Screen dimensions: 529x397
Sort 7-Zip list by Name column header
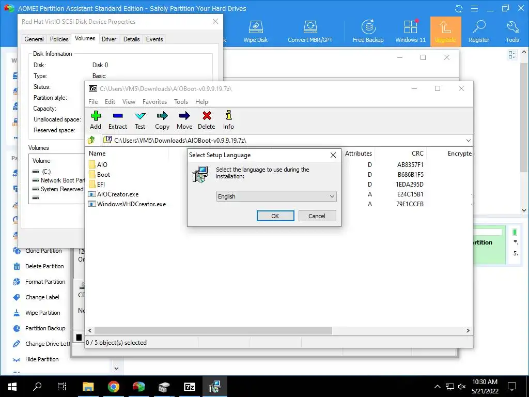pyautogui.click(x=127, y=154)
